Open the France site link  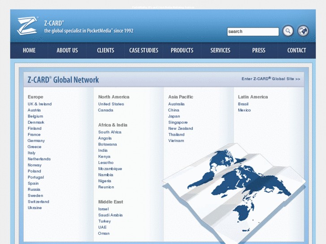point(34,135)
